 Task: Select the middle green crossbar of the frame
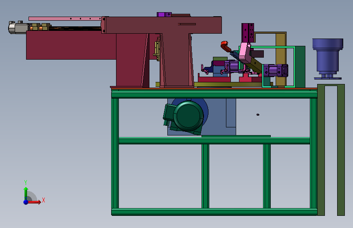pyautogui.click(x=214, y=141)
